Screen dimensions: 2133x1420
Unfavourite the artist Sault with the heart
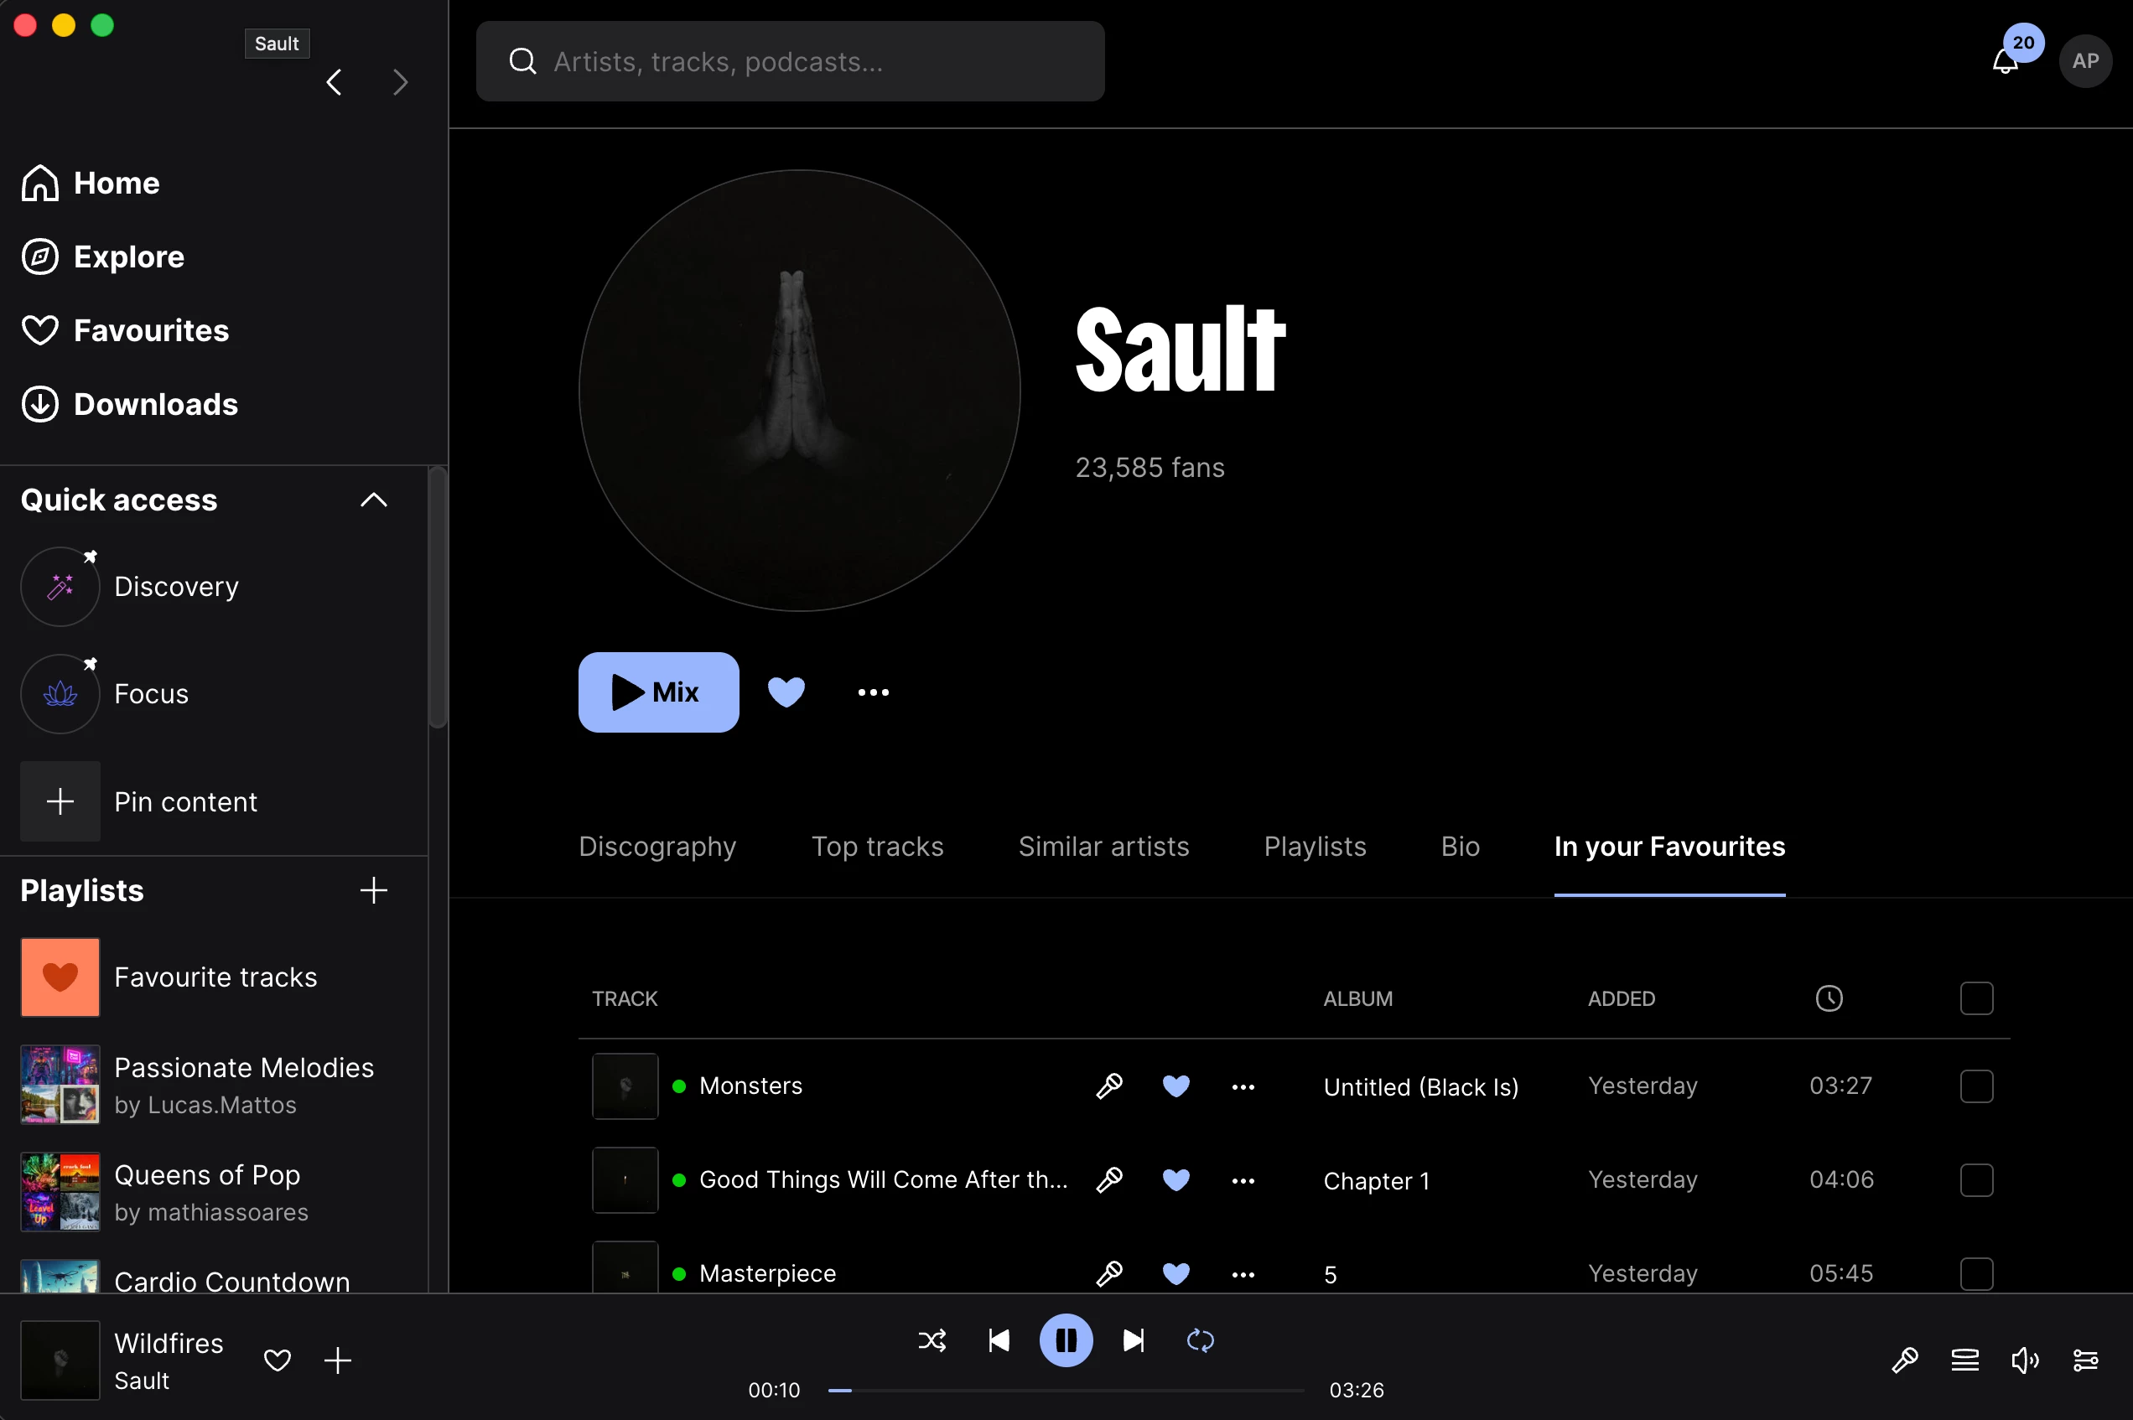point(786,692)
